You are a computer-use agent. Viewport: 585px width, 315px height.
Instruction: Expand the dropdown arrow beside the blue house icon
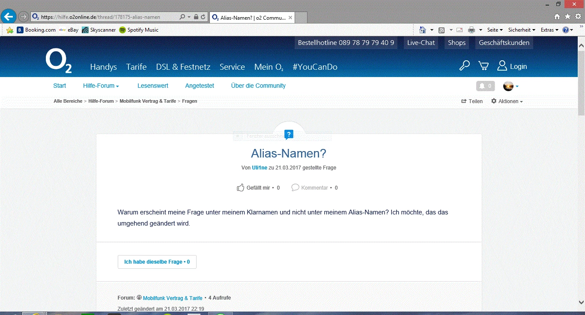coord(432,30)
